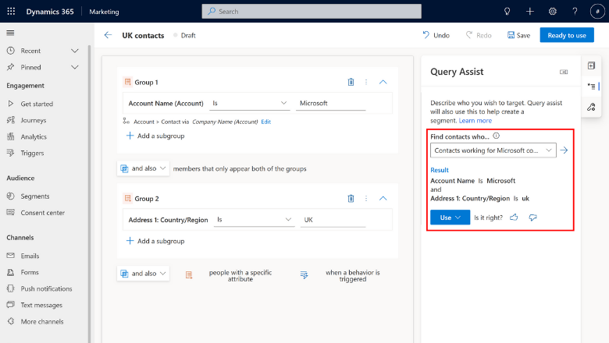Collapse the Query Assist panel icon
Viewport: 609px width, 343px height.
point(564,72)
